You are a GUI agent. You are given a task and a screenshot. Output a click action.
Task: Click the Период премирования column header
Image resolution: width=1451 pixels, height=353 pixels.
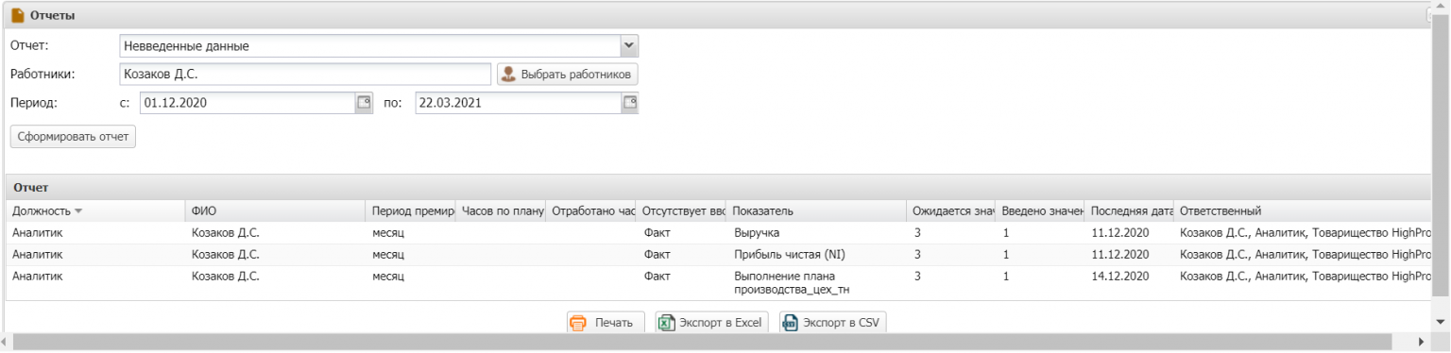click(x=411, y=210)
